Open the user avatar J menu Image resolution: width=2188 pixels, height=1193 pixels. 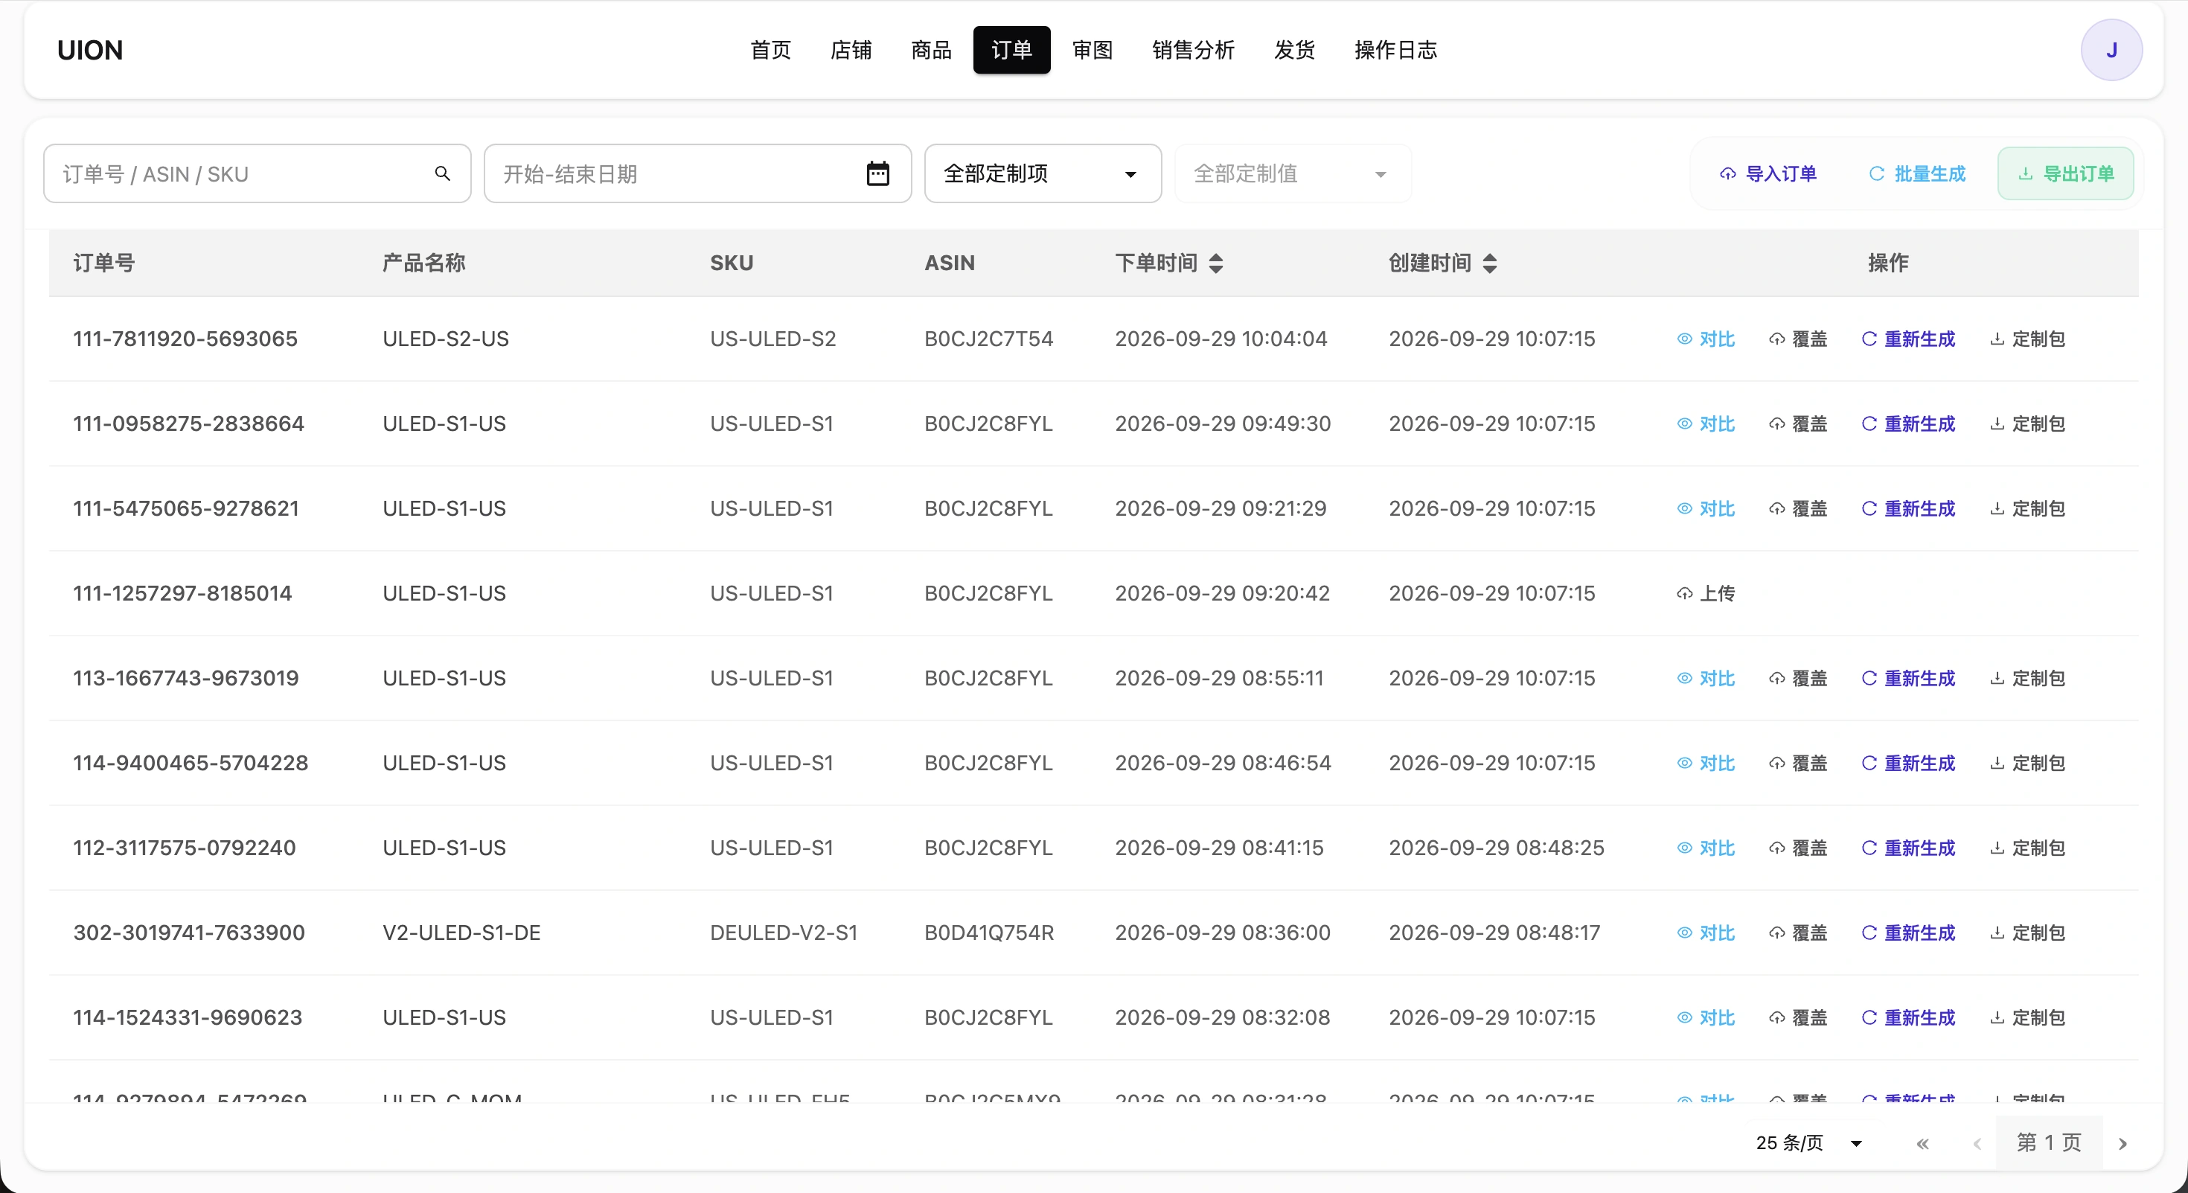click(2111, 50)
